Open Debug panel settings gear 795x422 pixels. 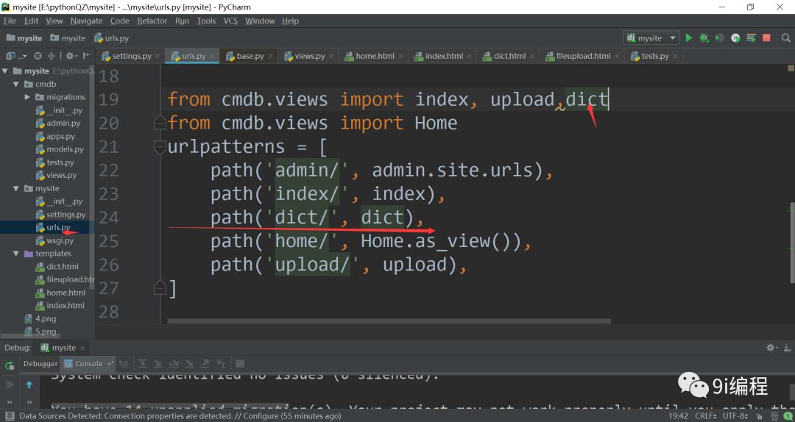coord(771,348)
